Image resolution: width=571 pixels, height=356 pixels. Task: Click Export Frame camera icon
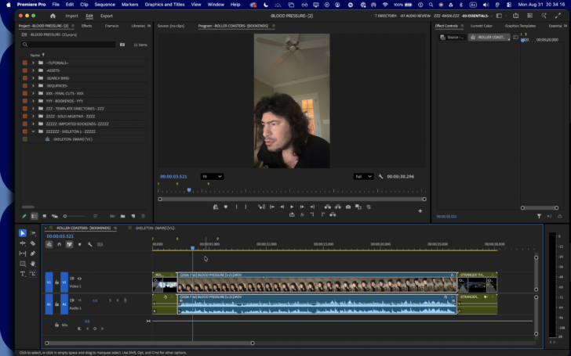pyautogui.click(x=348, y=207)
